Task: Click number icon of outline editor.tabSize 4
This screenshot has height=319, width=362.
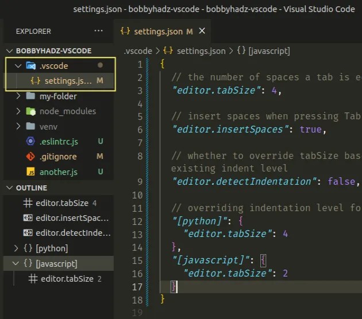Action: (28, 203)
